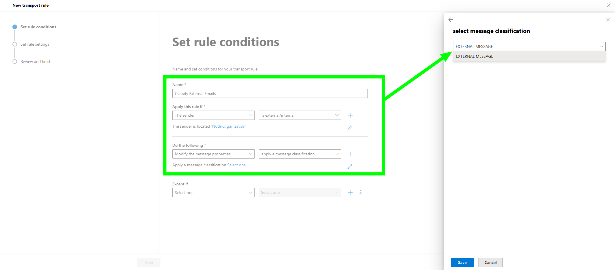Add another action with plus icon
Image resolution: width=615 pixels, height=270 pixels.
[x=350, y=154]
